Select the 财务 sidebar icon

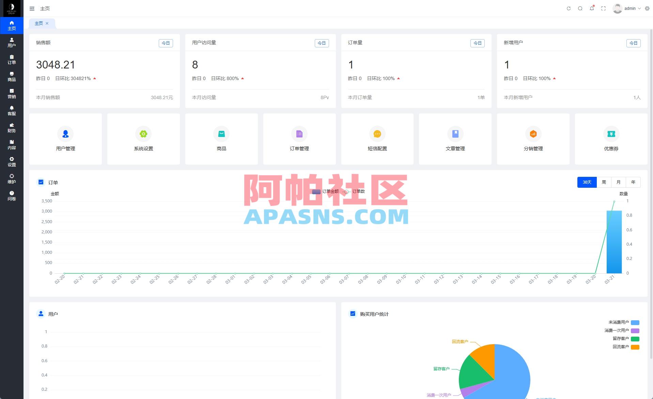pos(12,128)
